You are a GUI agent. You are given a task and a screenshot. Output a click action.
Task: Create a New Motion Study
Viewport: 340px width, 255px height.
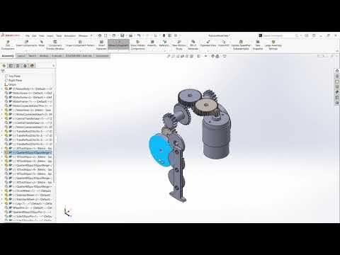click(x=179, y=45)
